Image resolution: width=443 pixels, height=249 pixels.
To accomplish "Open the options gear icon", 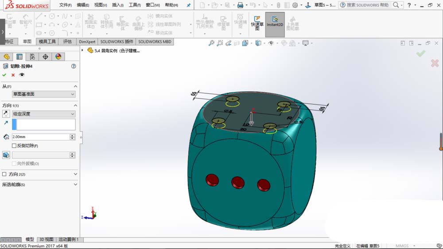I will pyautogui.click(x=295, y=5).
